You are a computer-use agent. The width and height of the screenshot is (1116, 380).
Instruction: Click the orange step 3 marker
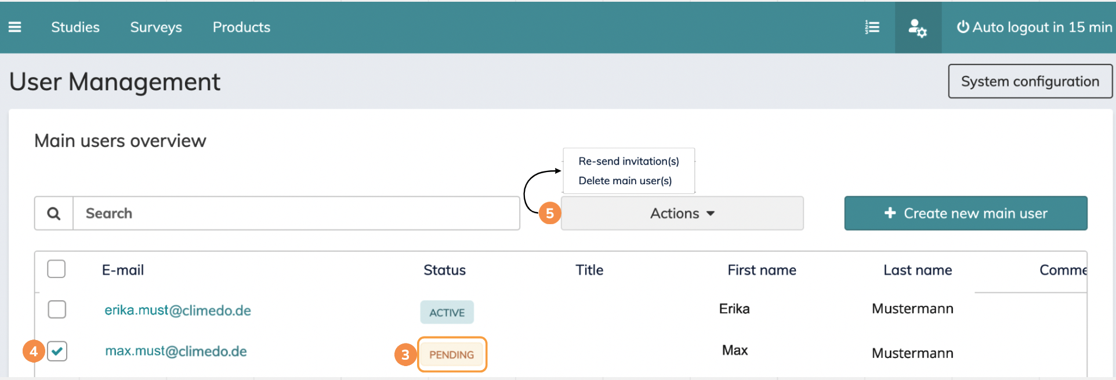click(x=405, y=355)
